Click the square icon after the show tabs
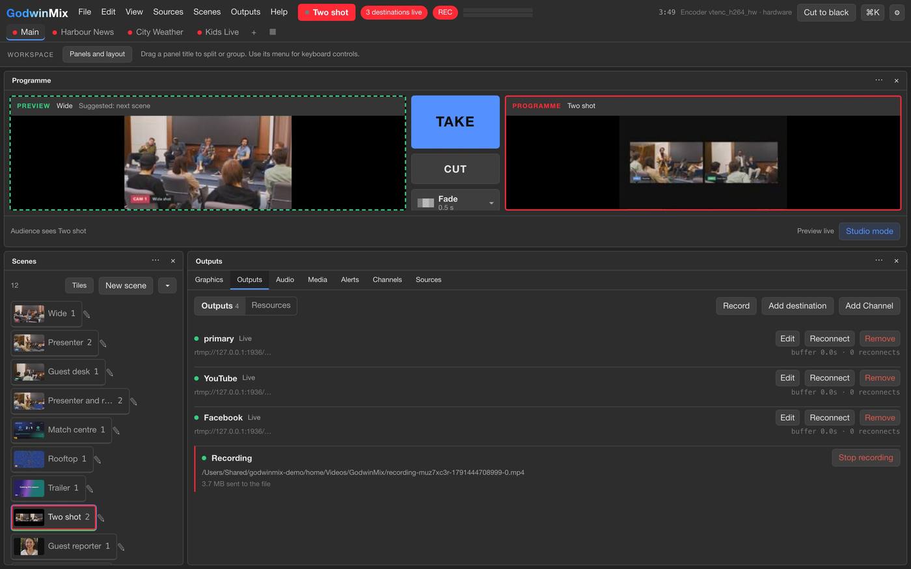The height and width of the screenshot is (569, 911). point(273,32)
